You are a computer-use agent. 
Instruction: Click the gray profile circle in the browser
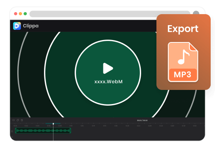tap(196, 13)
